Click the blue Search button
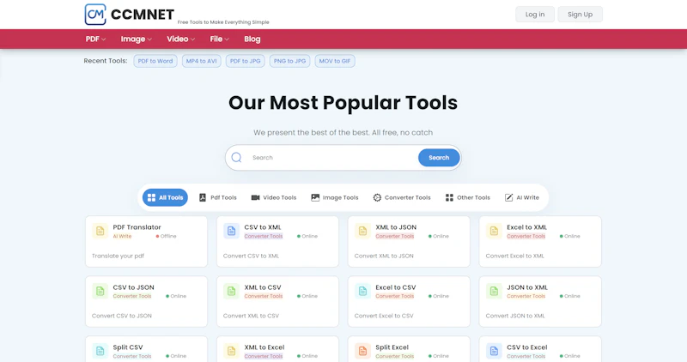The image size is (687, 362). coord(439,158)
